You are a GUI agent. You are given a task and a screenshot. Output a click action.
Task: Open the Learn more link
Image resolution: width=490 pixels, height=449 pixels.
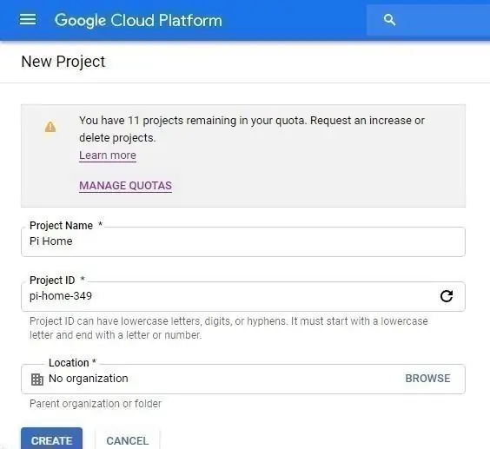108,155
